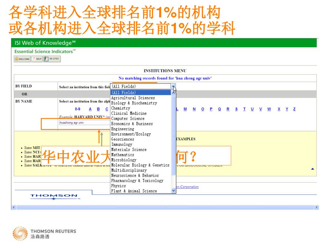This screenshot has height=248, width=330.
Task: Pick Economics & Business option
Action: pos(132,124)
